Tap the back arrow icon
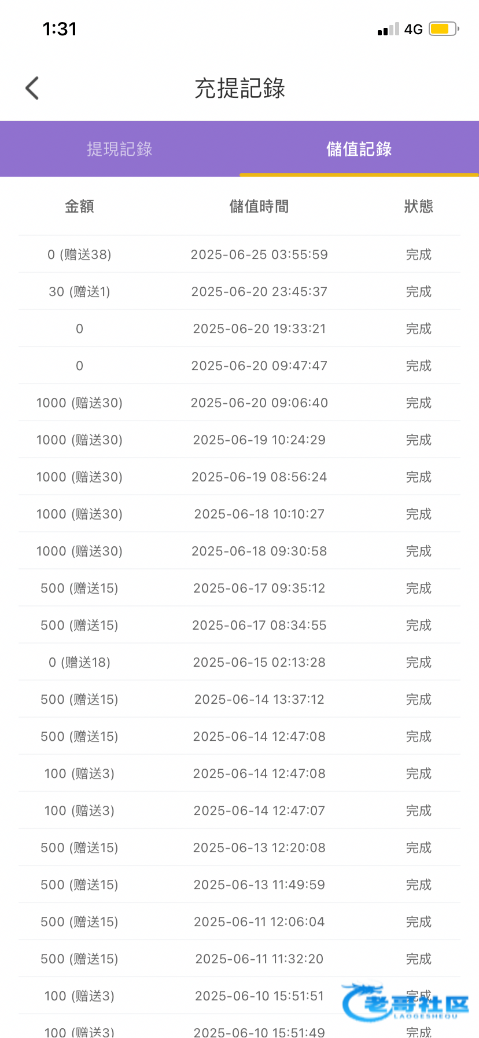This screenshot has width=479, height=1038. coord(32,89)
